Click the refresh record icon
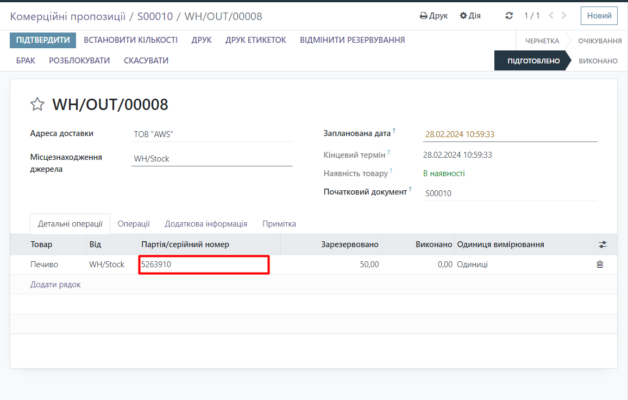628x400 pixels. click(x=509, y=16)
